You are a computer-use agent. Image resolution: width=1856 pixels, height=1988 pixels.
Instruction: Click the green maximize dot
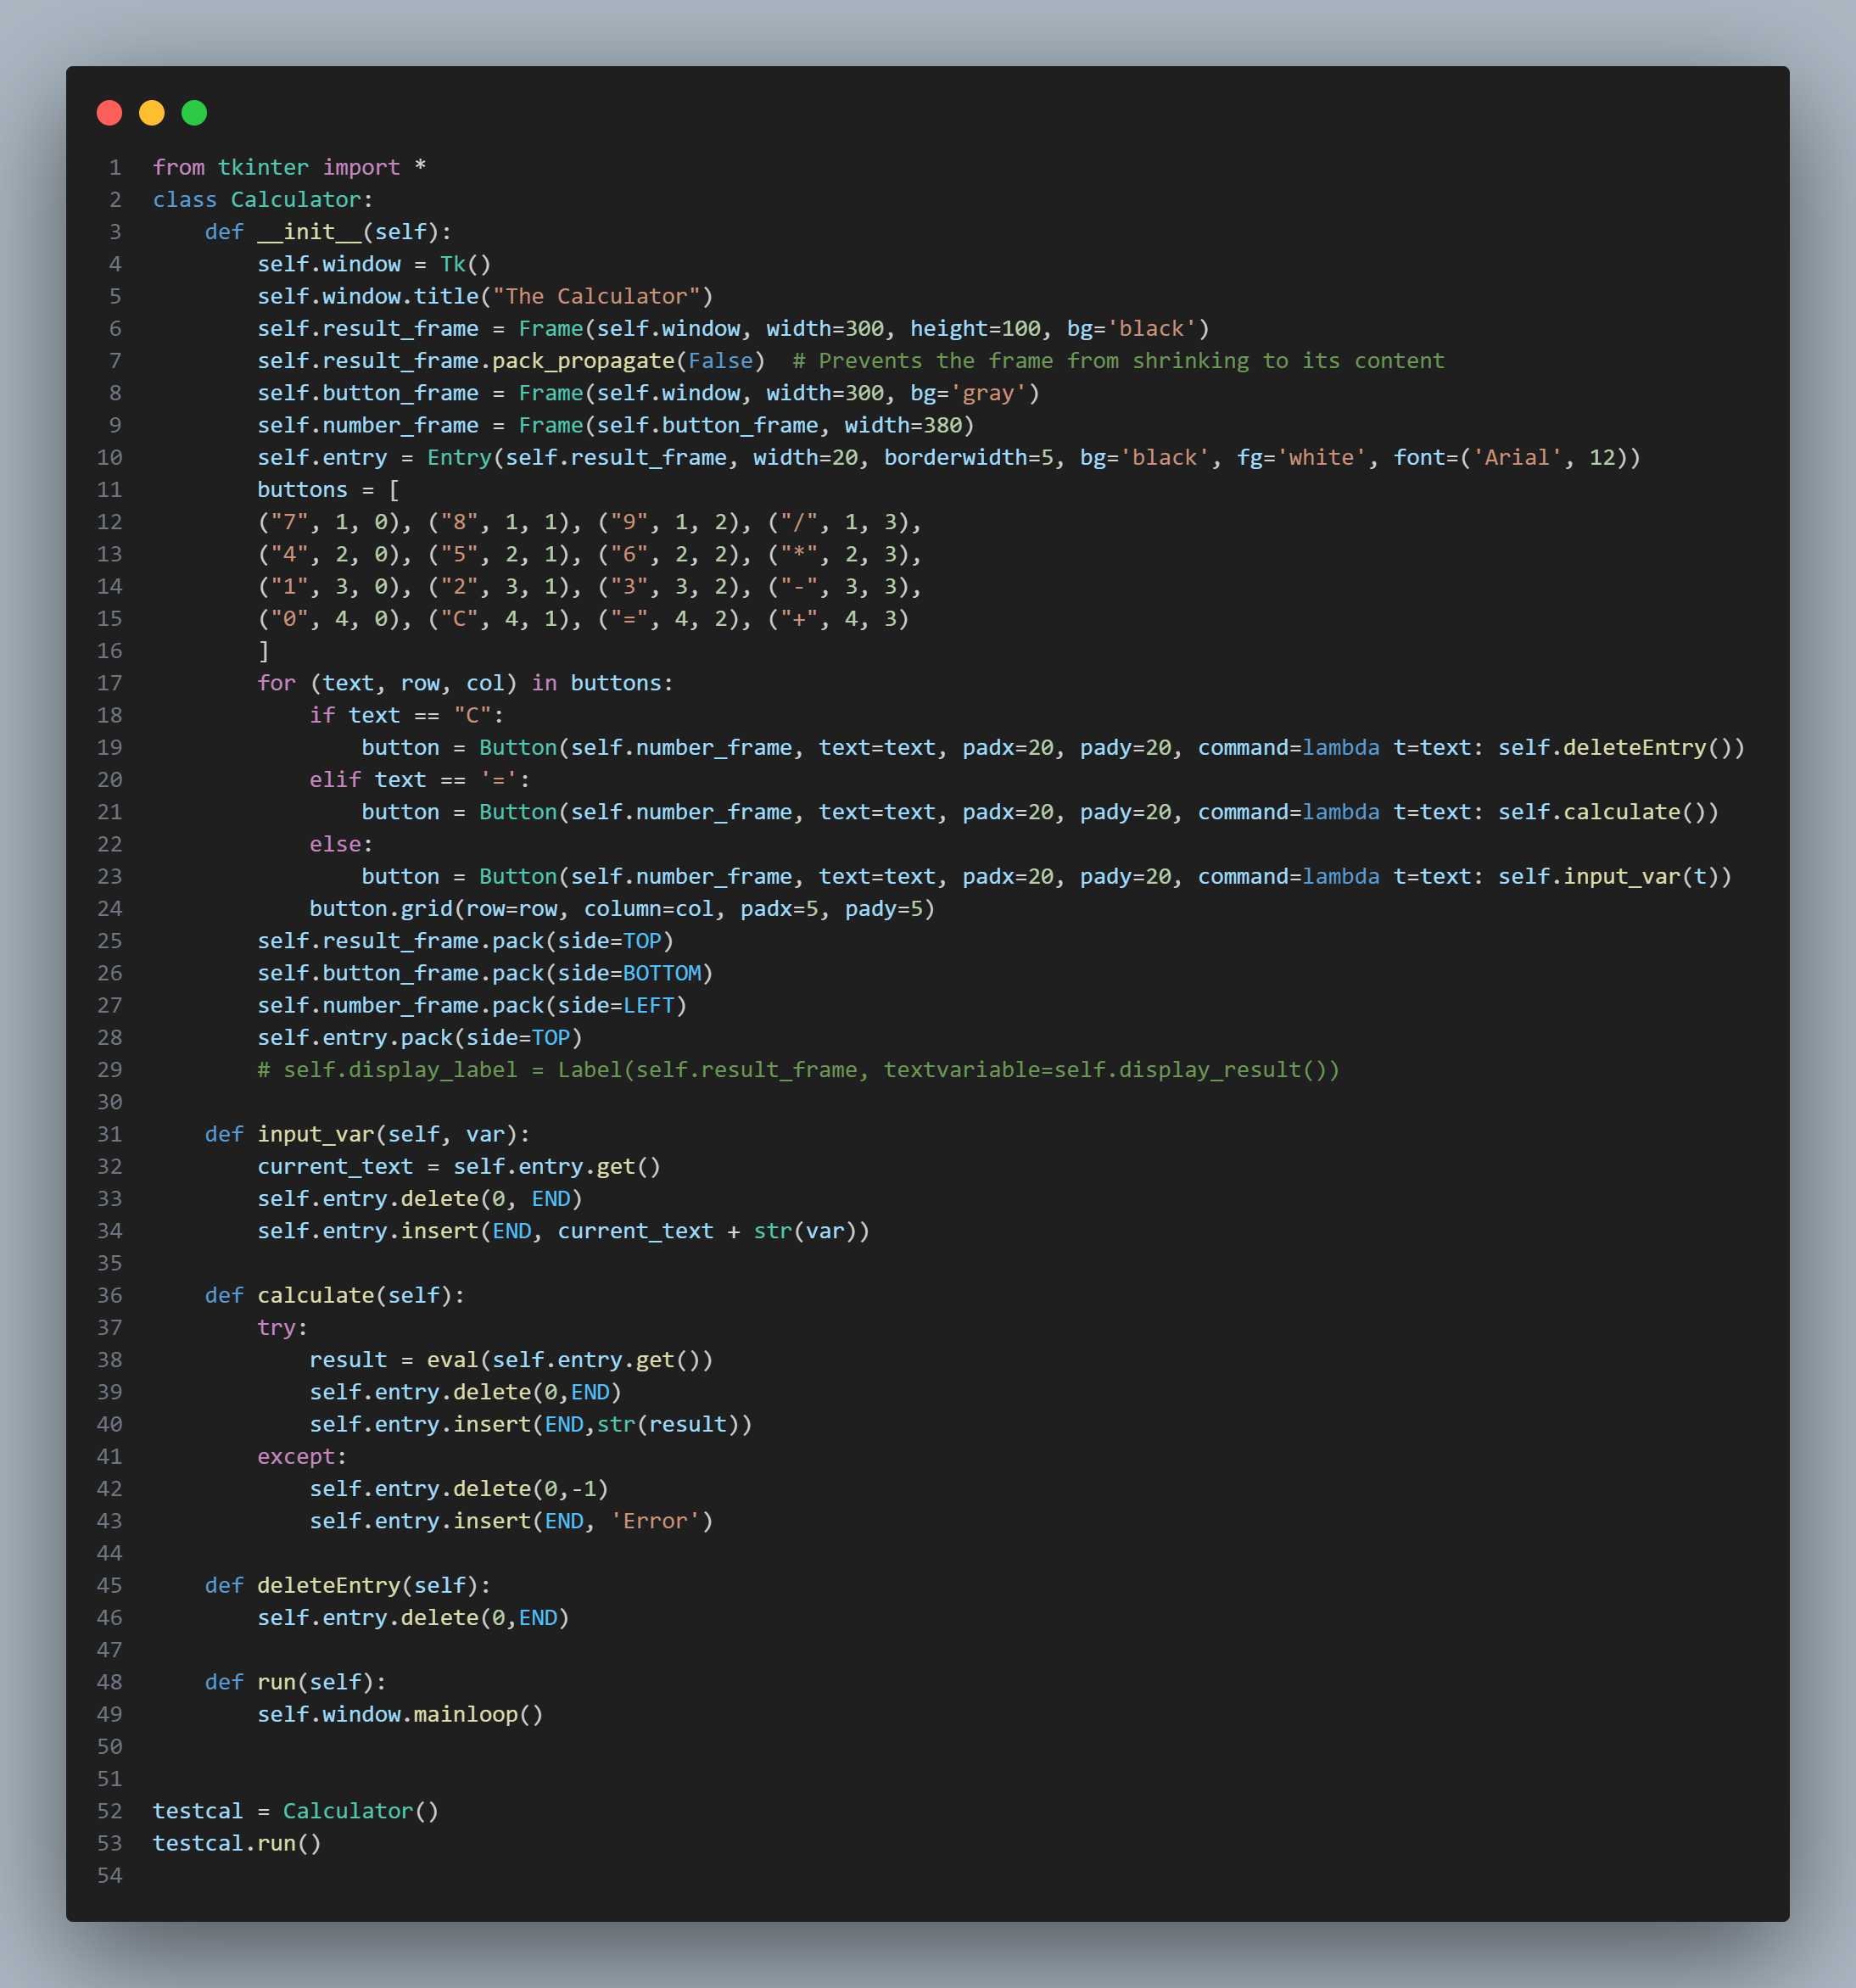click(194, 113)
